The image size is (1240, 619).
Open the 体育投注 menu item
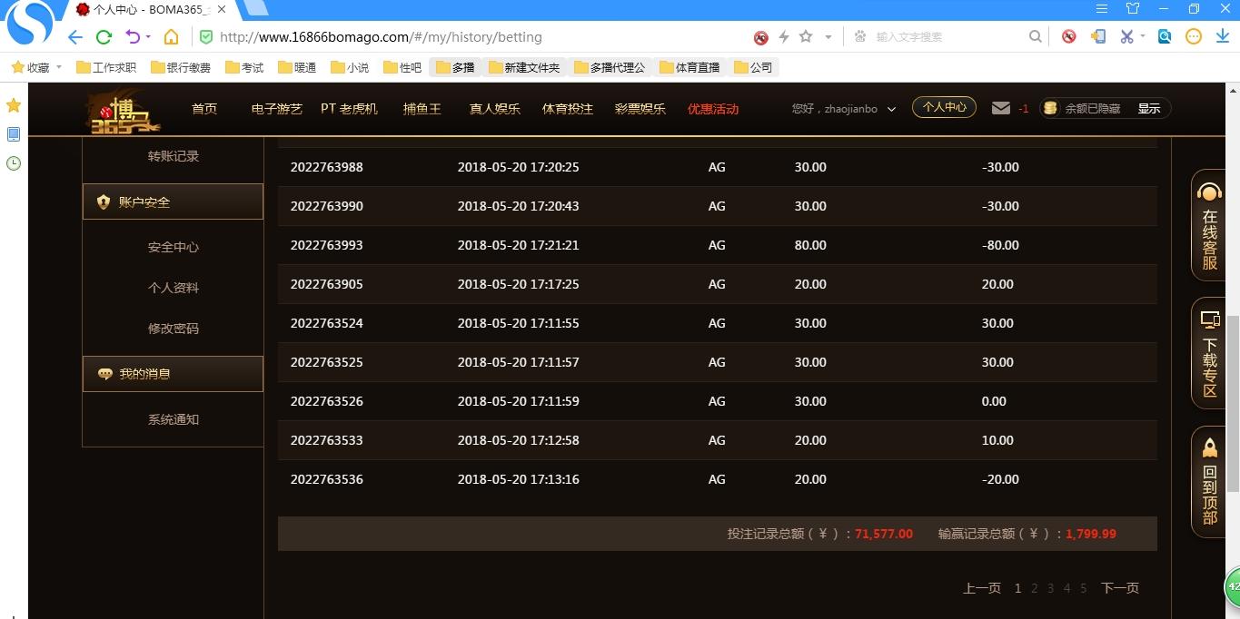(x=567, y=109)
